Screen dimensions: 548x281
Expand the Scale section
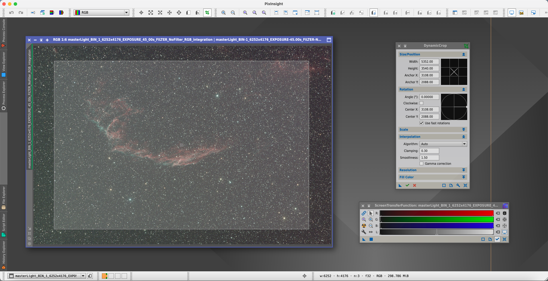(464, 130)
